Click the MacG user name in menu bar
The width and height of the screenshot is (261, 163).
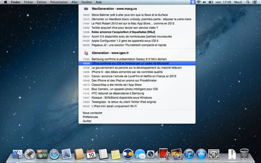point(238,2)
